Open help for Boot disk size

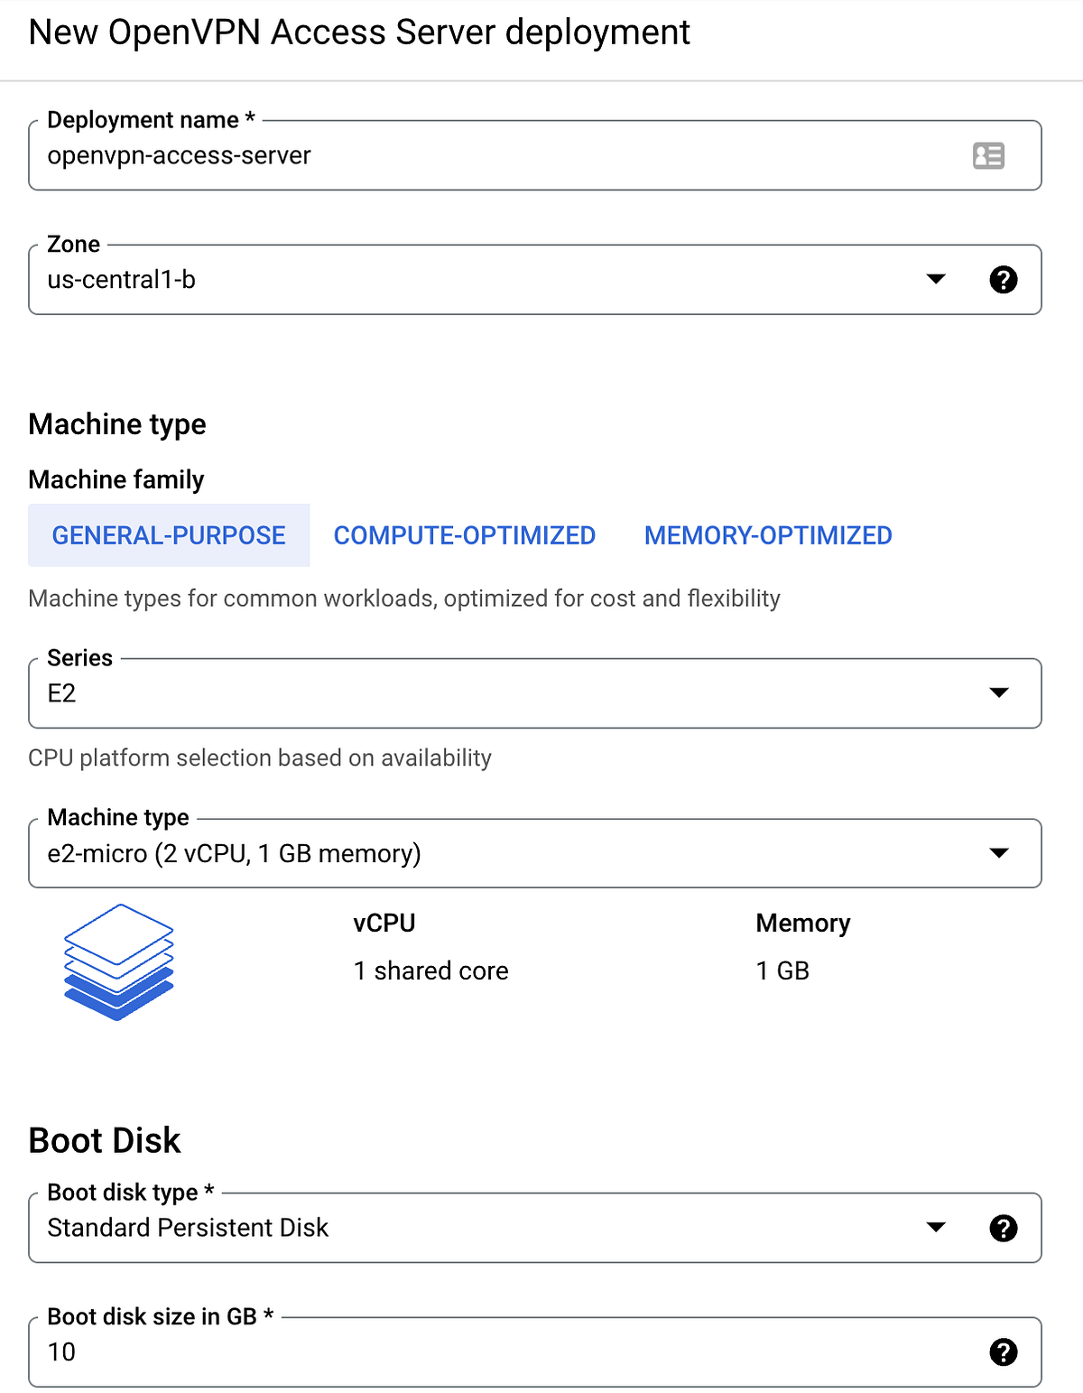coord(1003,1352)
